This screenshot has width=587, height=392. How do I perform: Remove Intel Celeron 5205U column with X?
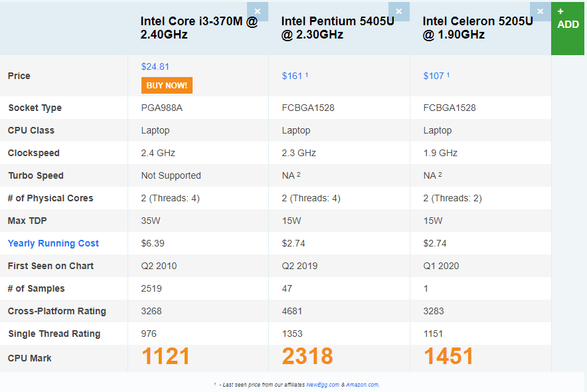[x=541, y=11]
